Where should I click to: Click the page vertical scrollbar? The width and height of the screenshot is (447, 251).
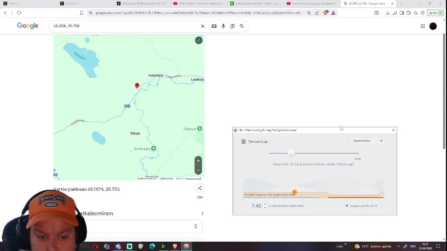(x=444, y=91)
